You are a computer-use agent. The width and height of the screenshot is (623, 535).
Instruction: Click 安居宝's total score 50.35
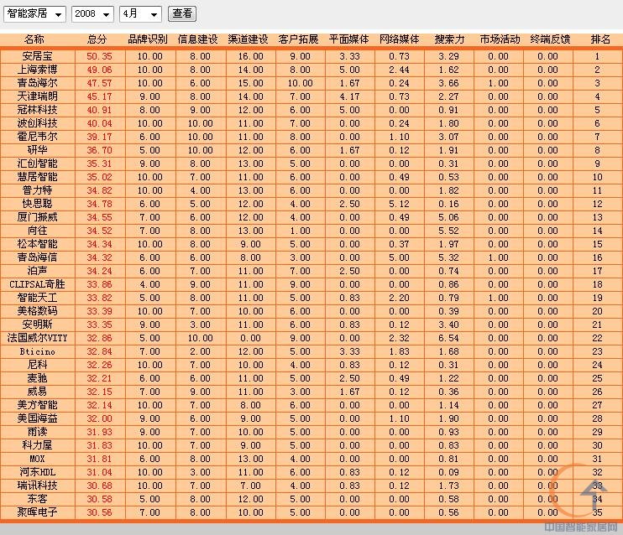click(98, 56)
